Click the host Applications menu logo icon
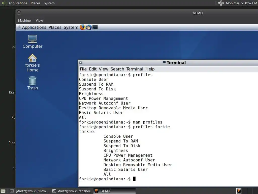 4,3
